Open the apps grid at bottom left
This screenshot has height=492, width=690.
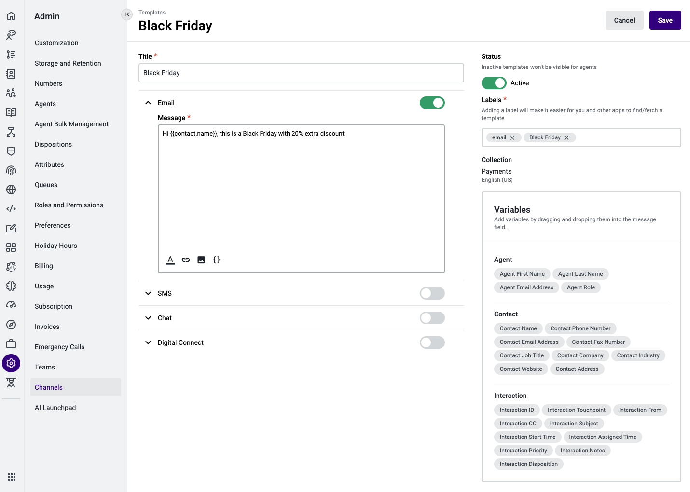[11, 477]
